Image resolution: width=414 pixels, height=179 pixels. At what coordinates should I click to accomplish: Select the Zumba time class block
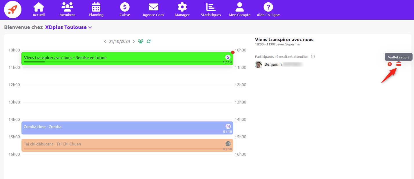(116, 128)
